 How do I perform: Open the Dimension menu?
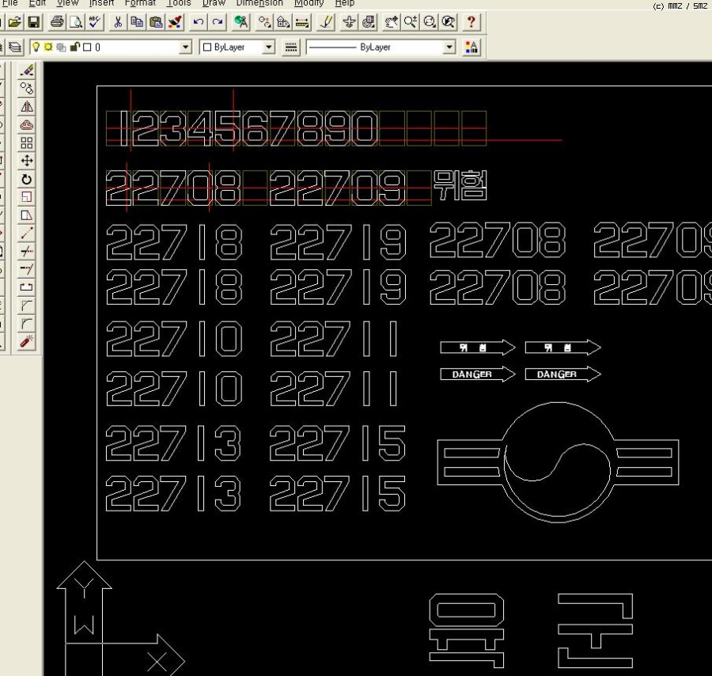(x=259, y=3)
